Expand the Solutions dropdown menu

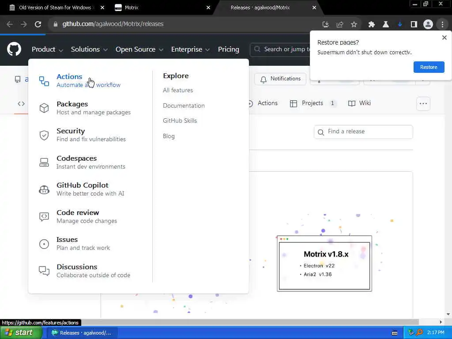coord(89,49)
